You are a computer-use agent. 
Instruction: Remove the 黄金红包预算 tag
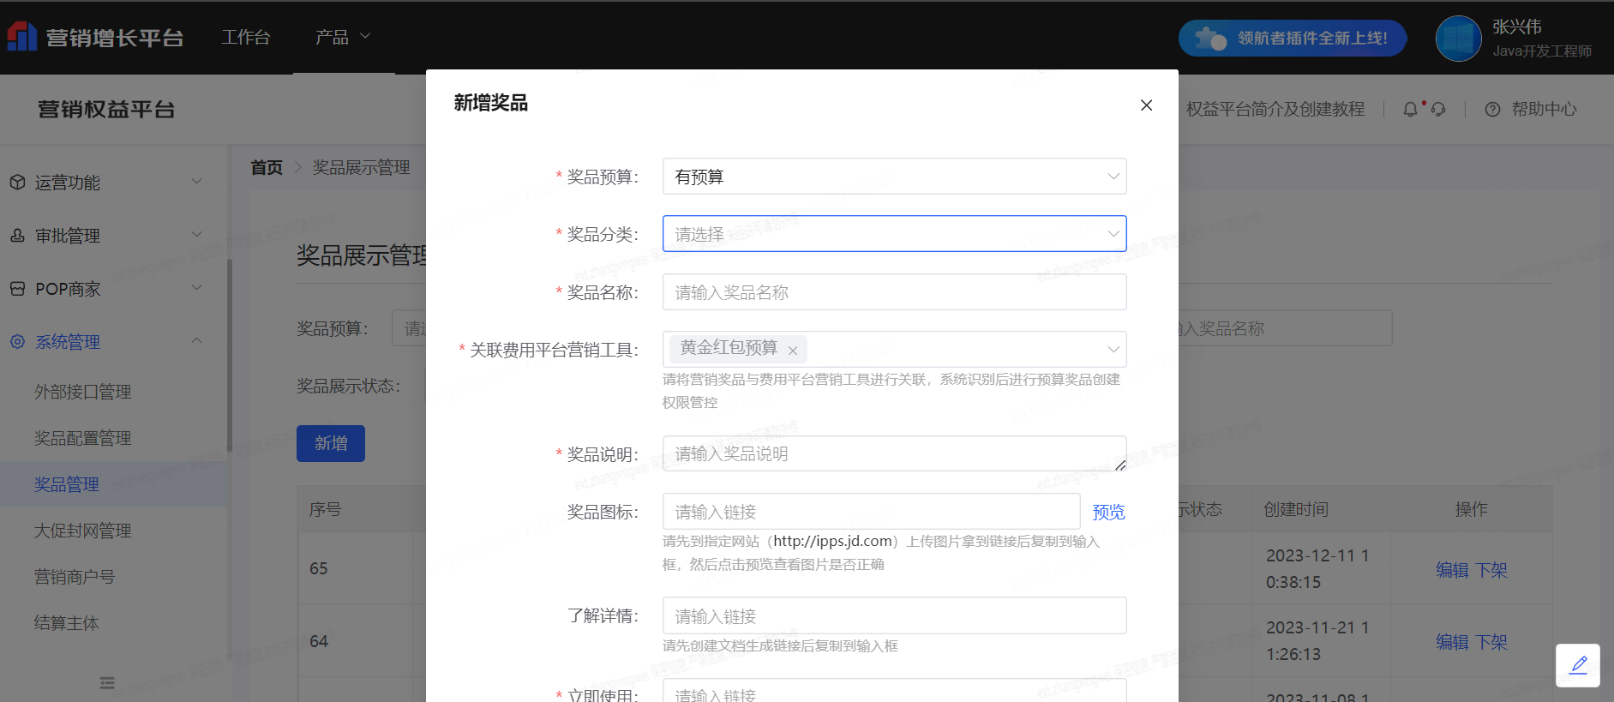click(793, 351)
